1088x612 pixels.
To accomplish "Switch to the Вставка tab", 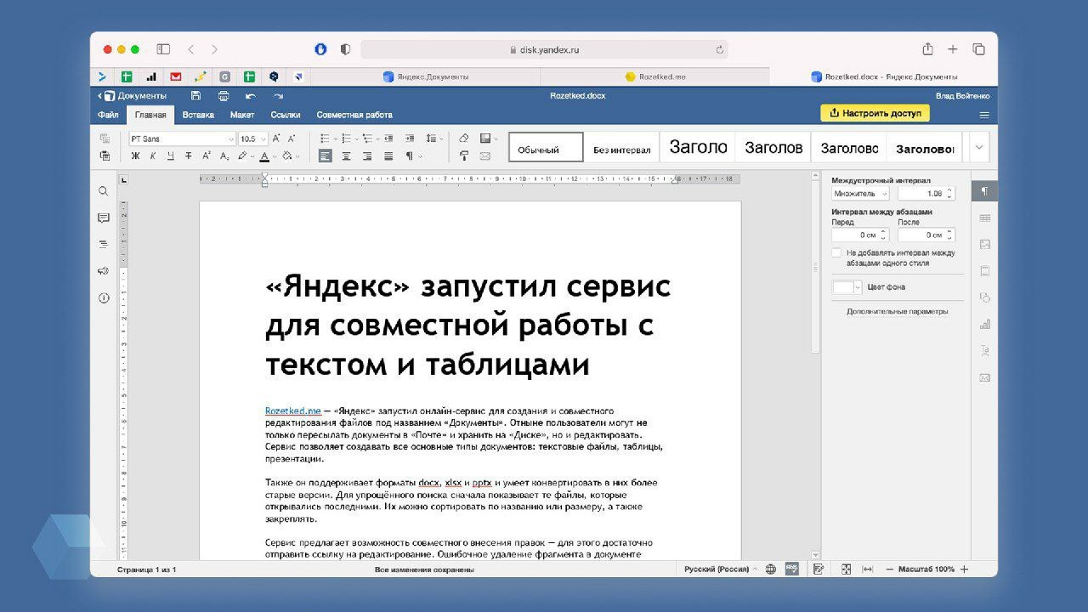I will pyautogui.click(x=198, y=115).
